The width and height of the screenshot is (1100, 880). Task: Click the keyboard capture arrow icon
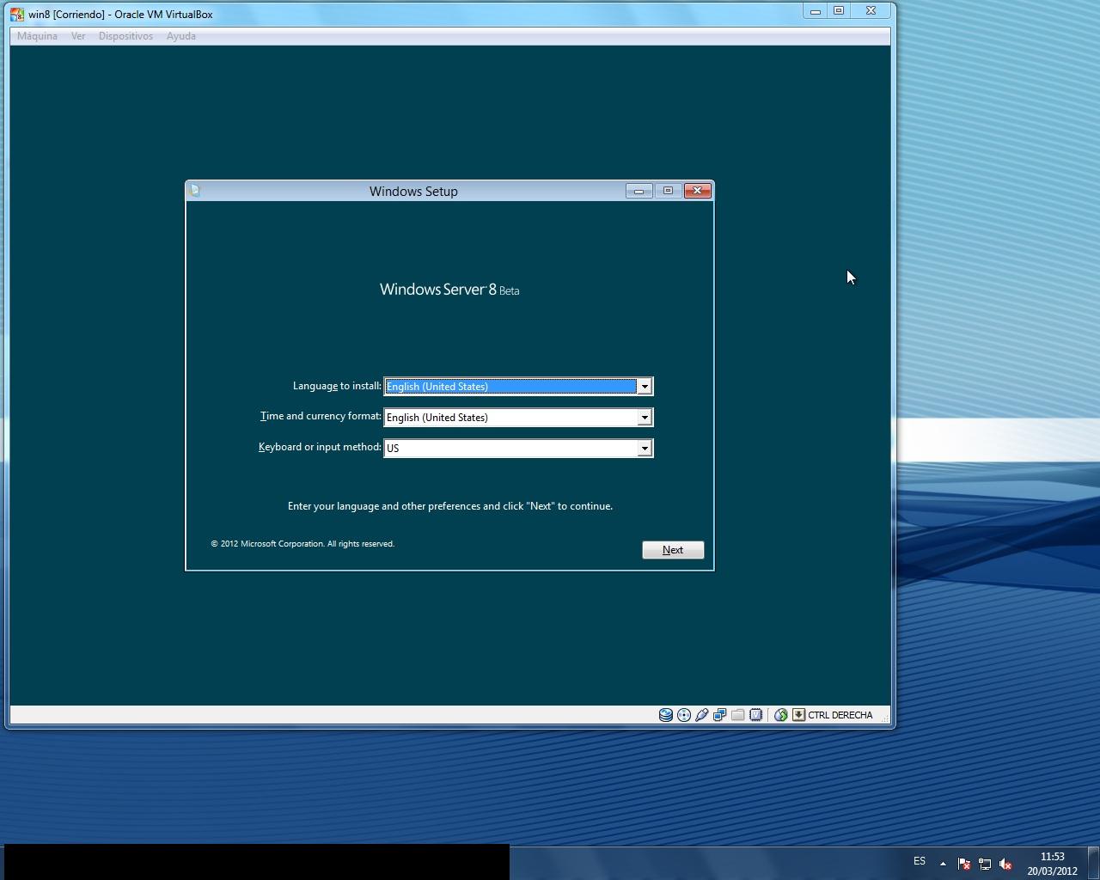click(x=798, y=715)
